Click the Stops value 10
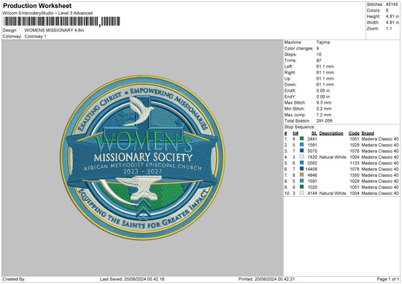 click(x=319, y=54)
